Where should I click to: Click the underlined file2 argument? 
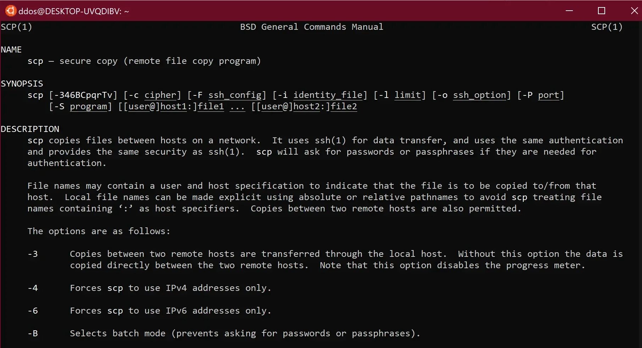pos(344,106)
